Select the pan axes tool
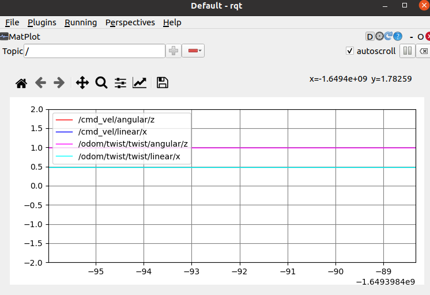 click(82, 83)
